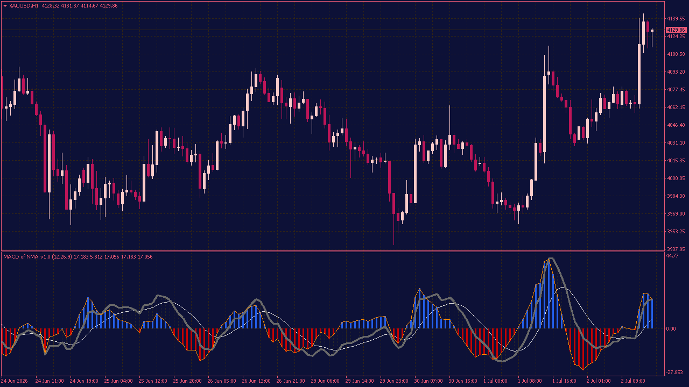
Task: Click the 4000.05 price scale label
Action: click(x=676, y=178)
